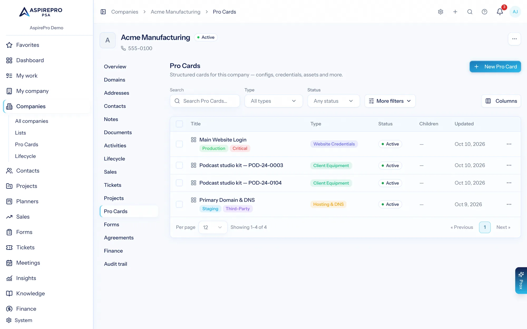The width and height of the screenshot is (527, 329).
Task: Open company more-options ellipsis button
Action: click(x=514, y=39)
